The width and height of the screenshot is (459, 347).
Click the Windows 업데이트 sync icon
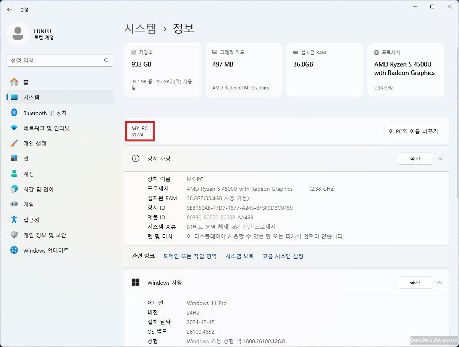(14, 250)
